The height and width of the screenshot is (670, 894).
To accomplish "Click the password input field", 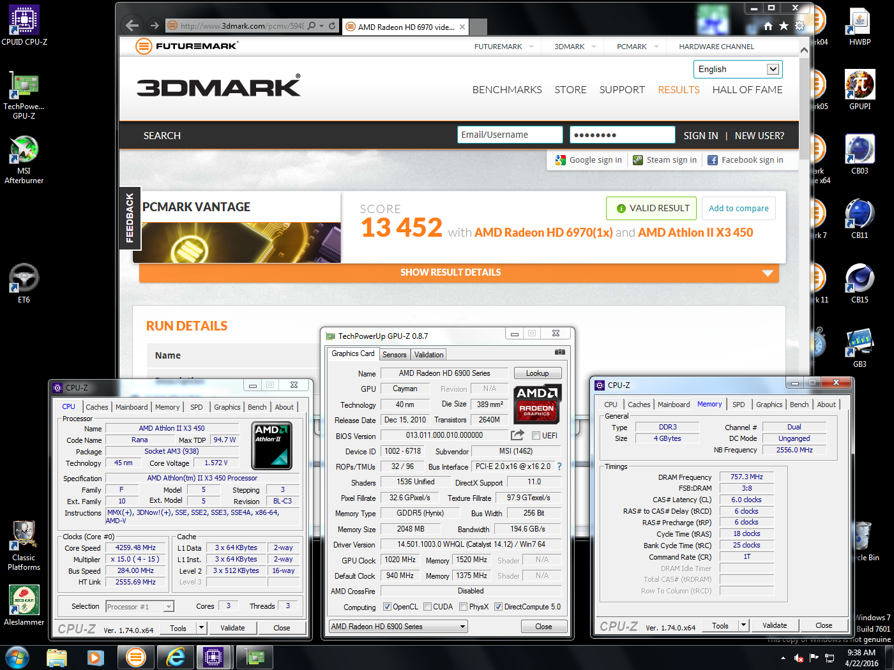I will click(623, 135).
